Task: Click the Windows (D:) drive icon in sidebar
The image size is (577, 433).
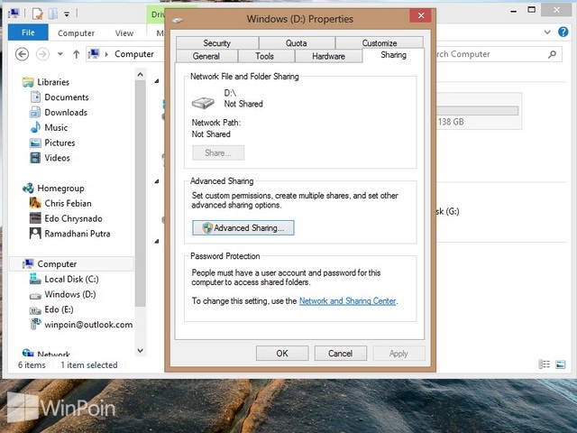Action: coord(35,295)
